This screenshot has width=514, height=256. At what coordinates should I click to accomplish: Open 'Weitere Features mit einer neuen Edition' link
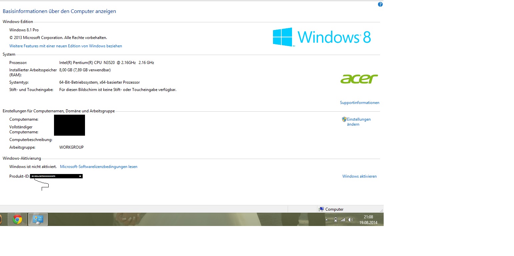click(x=66, y=46)
